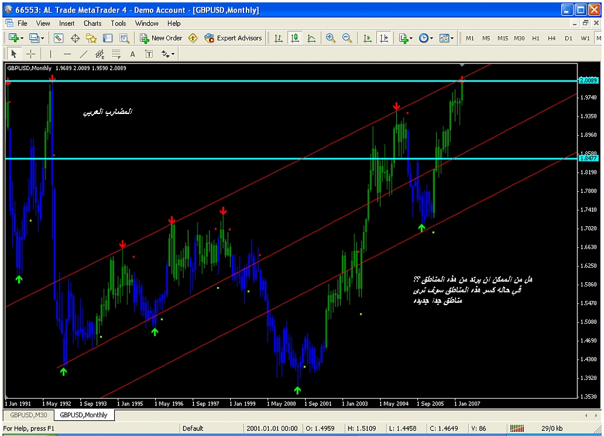Screen dimensions: 604x436
Task: Click the New Order button
Action: tap(161, 38)
